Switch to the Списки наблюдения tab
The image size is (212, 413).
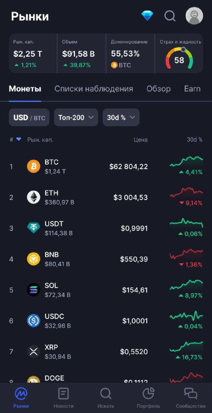[x=94, y=89]
